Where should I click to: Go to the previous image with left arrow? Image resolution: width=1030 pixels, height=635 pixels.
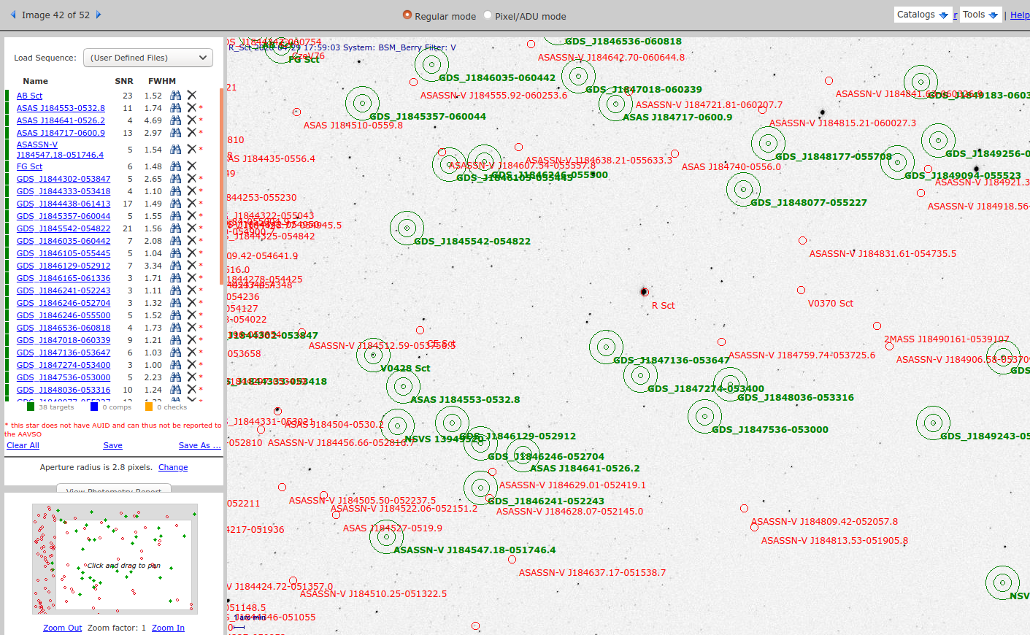[x=12, y=15]
